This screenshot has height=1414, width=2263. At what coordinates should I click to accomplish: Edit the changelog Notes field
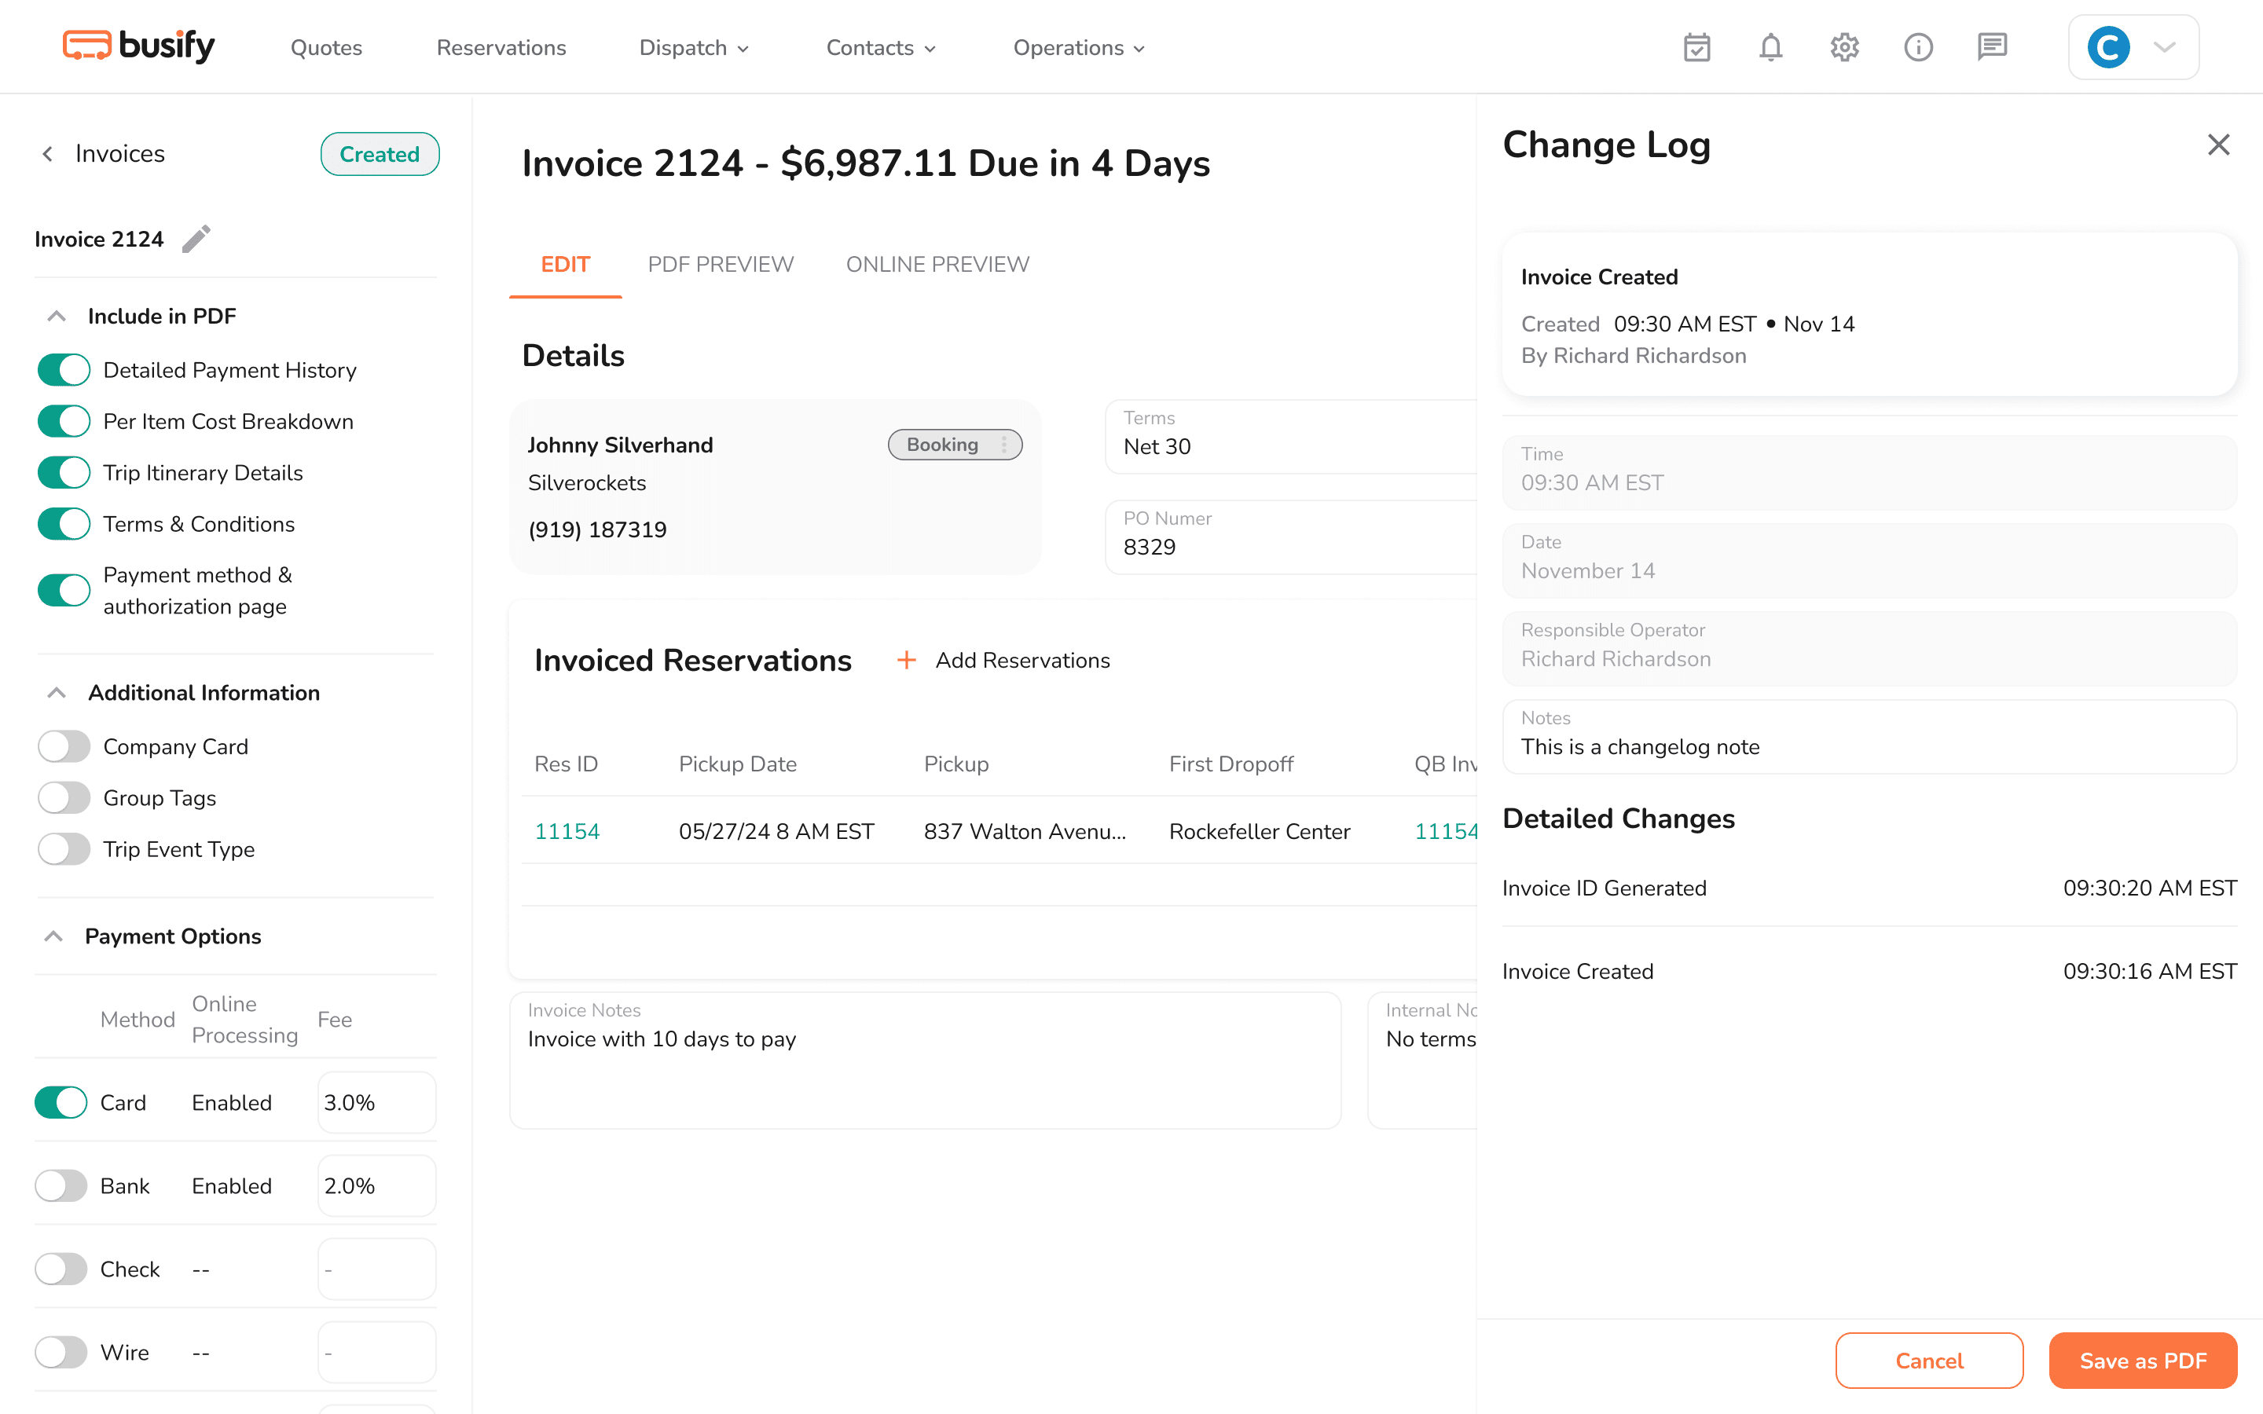coord(1869,737)
